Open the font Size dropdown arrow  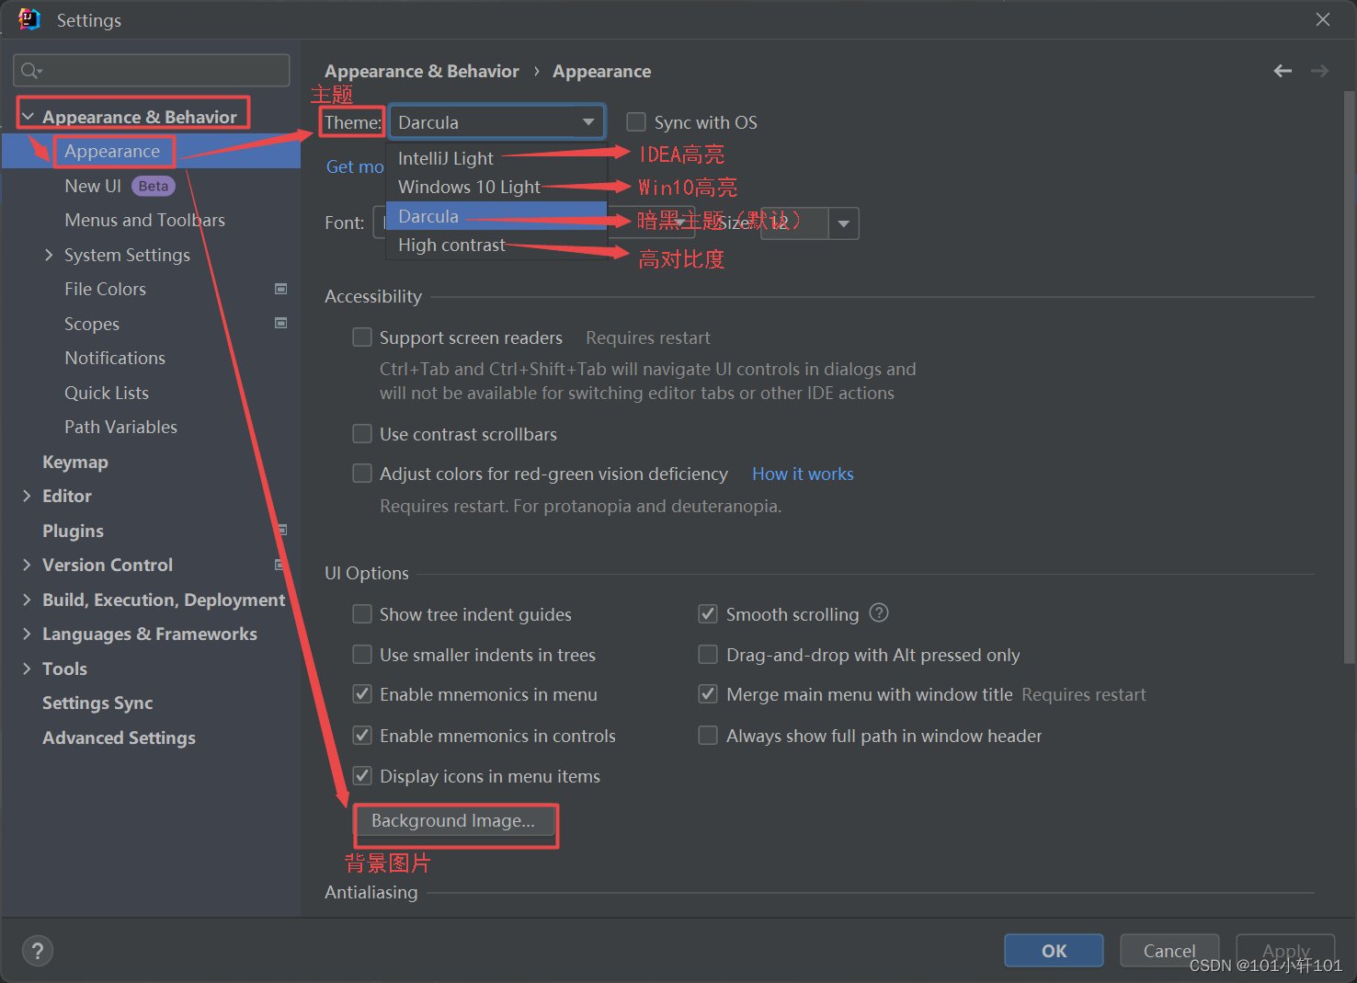tap(843, 223)
